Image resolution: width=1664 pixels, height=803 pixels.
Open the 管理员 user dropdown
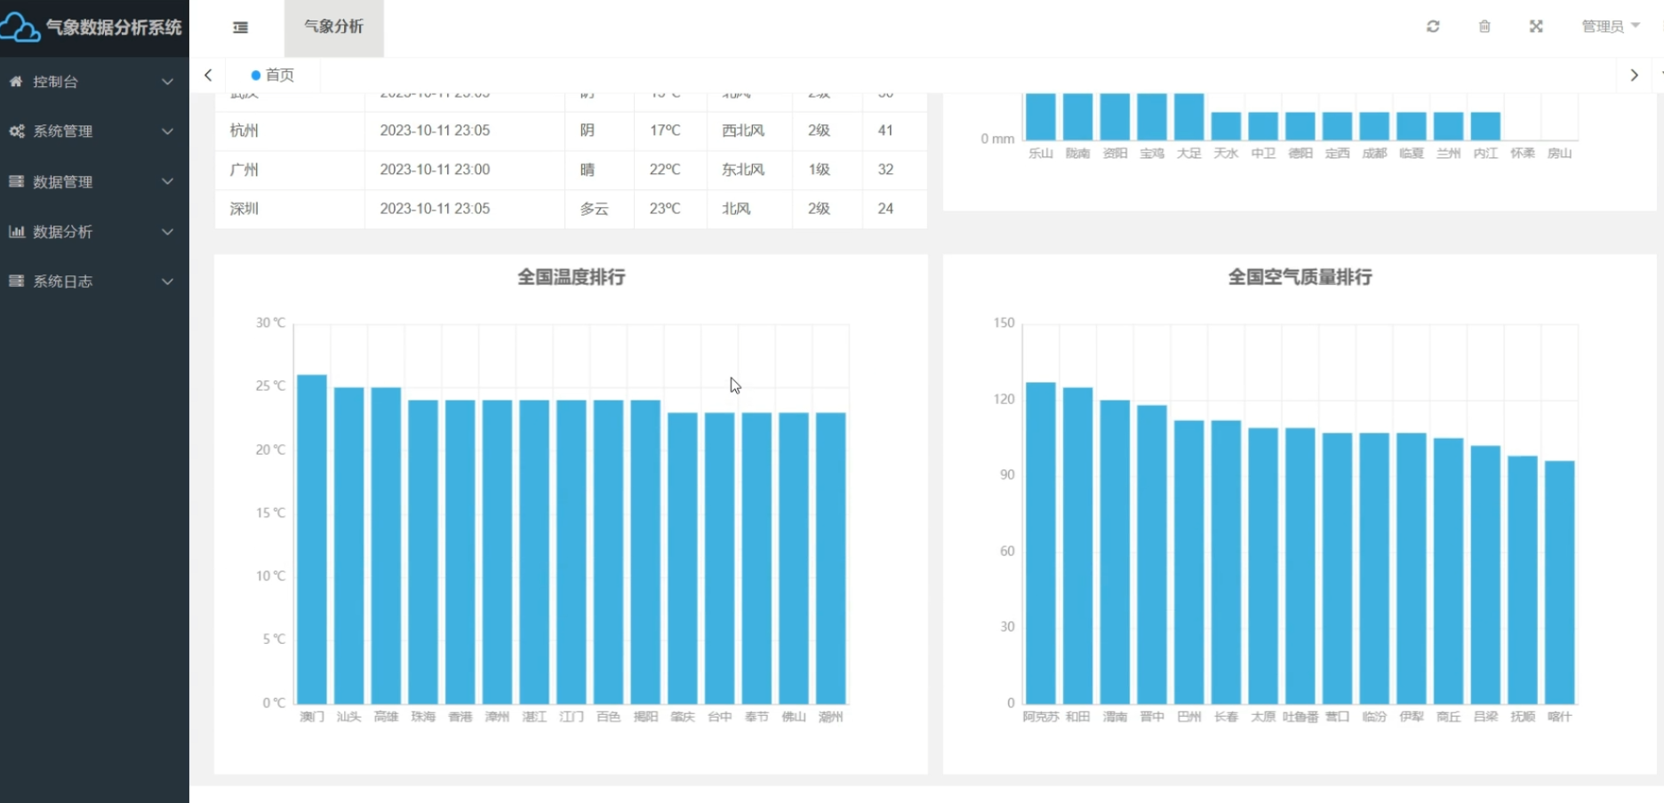[x=1610, y=27]
